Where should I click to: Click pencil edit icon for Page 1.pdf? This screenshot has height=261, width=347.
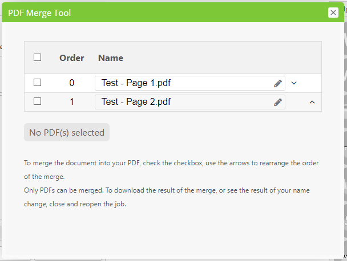278,83
